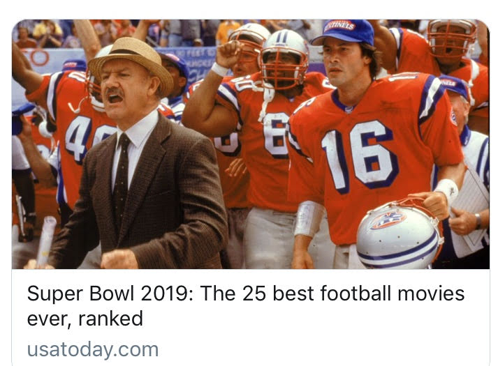
Task: Click the usatoday.com source link
Action: [93, 349]
